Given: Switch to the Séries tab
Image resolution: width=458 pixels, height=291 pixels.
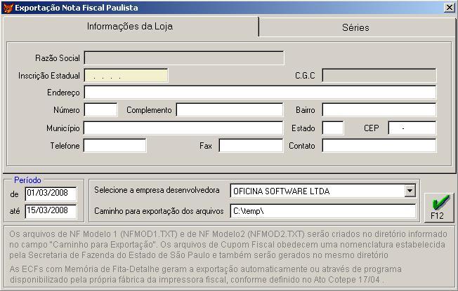Looking at the screenshot, I should point(355,27).
